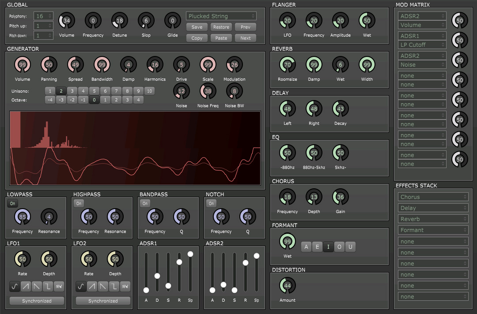The image size is (477, 314).
Task: Enable the Bandpass filter On button
Action: (x=145, y=203)
